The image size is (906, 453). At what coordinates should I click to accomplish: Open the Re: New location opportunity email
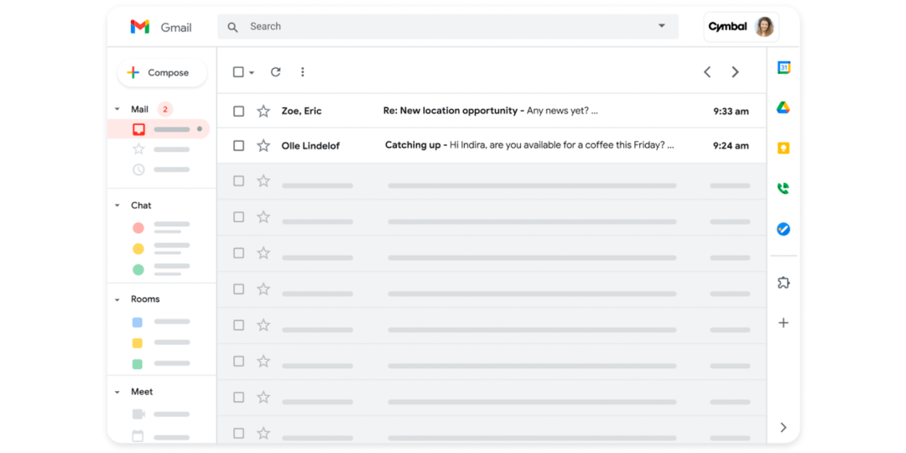tap(491, 111)
